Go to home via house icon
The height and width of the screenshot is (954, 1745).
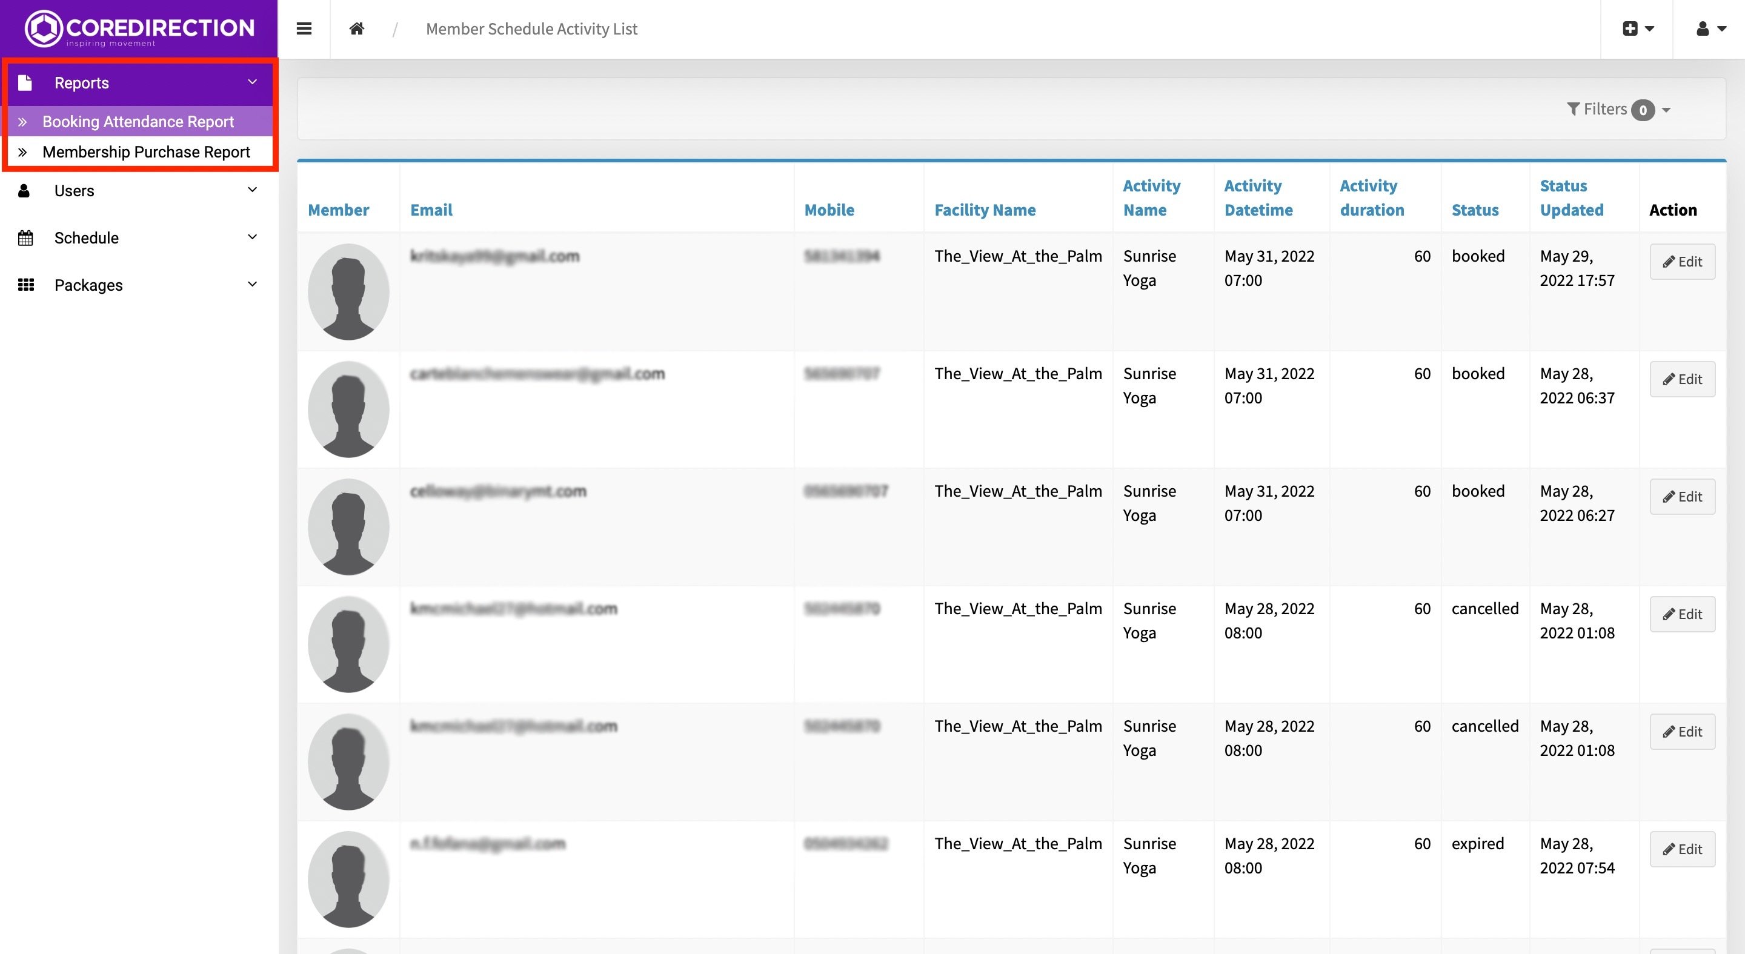pos(357,28)
